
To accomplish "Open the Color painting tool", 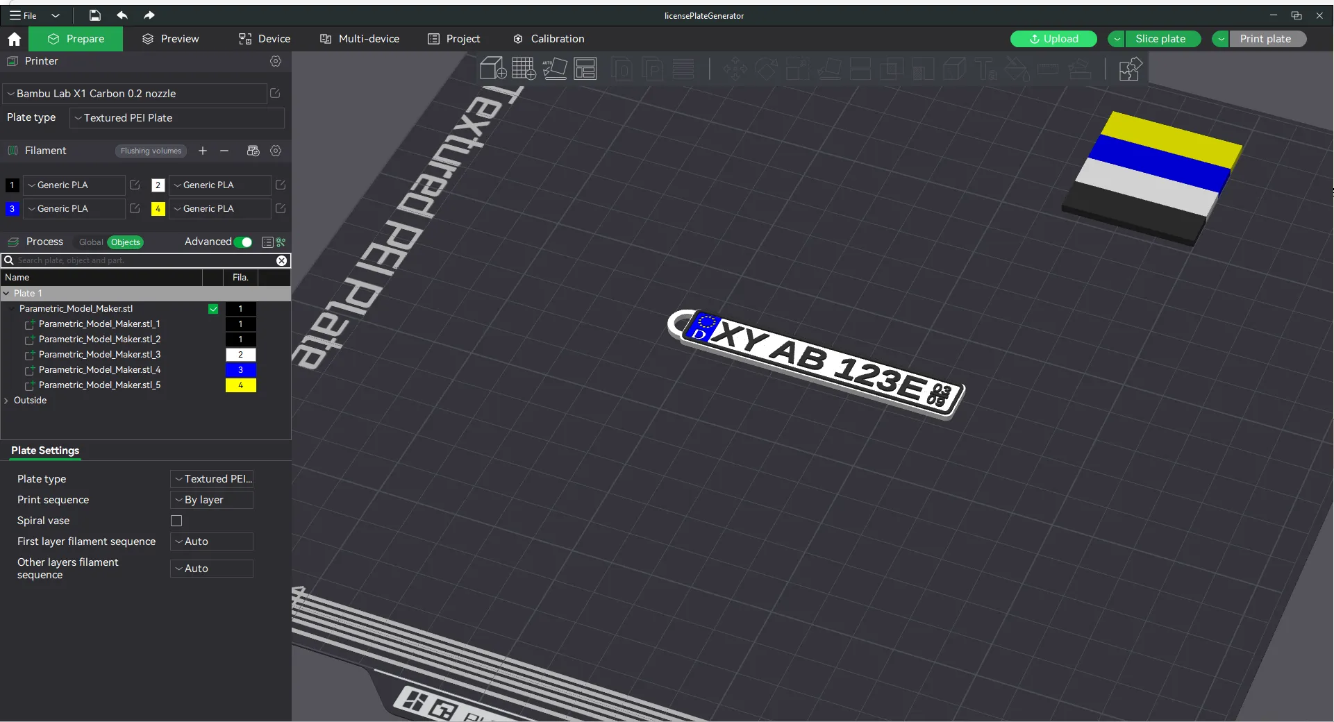I will tap(1015, 69).
